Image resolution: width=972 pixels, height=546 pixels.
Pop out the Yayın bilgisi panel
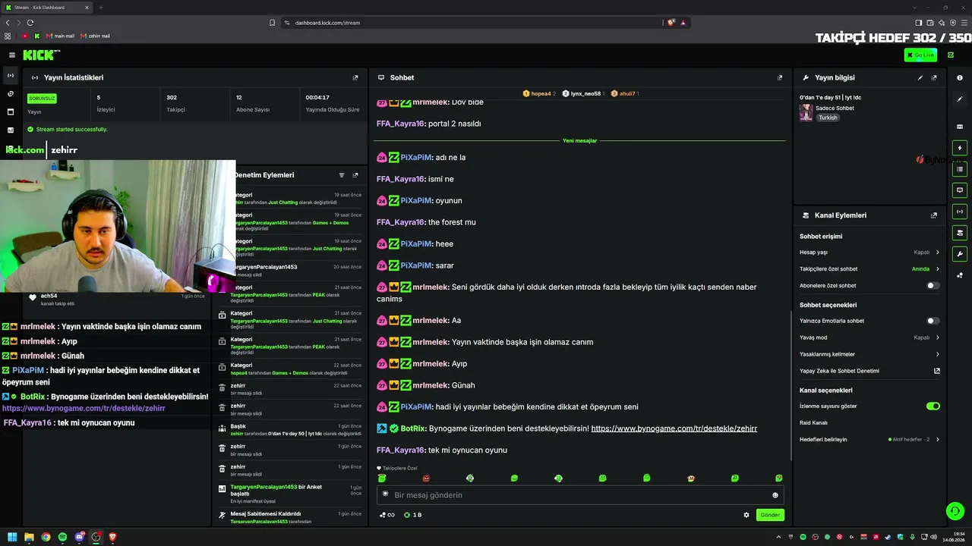(934, 77)
